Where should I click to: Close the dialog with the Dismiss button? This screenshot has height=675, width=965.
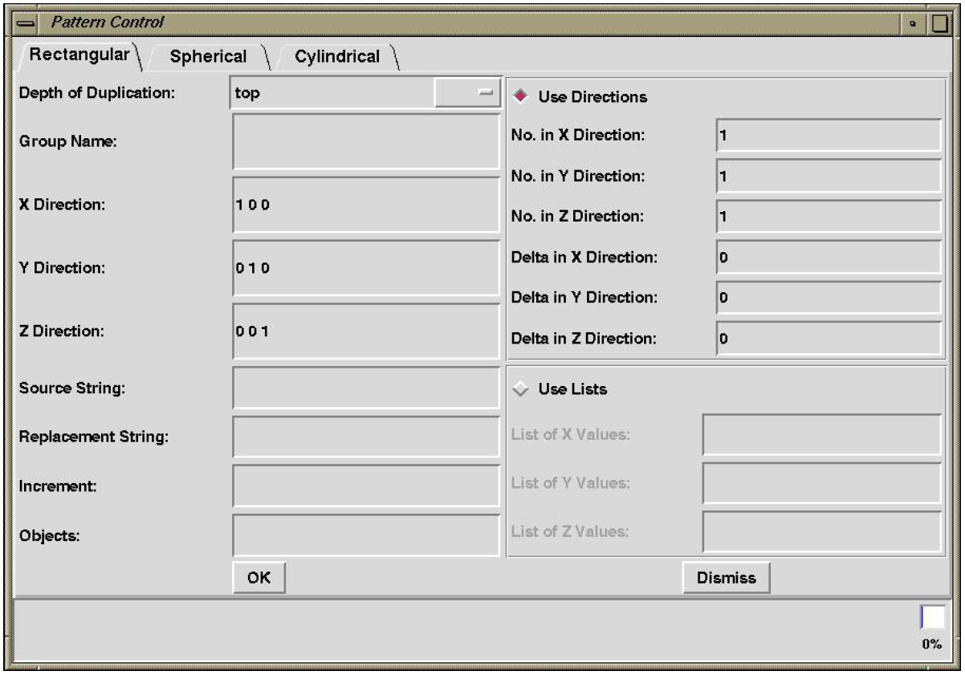click(x=726, y=577)
